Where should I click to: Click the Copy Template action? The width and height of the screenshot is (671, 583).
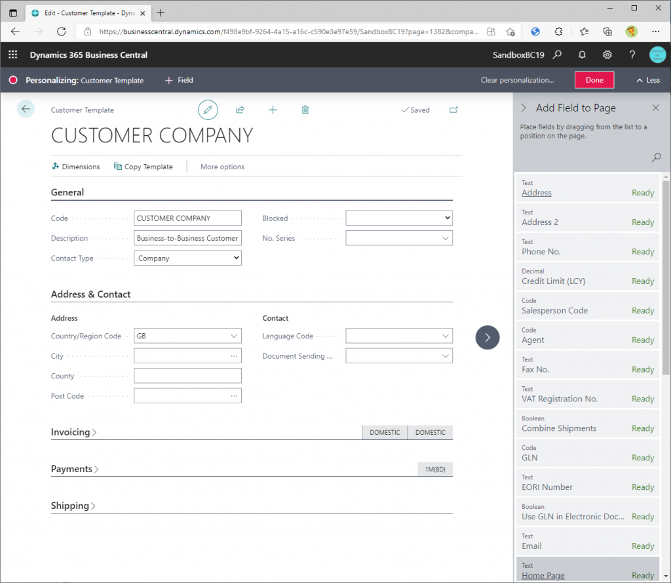click(144, 167)
